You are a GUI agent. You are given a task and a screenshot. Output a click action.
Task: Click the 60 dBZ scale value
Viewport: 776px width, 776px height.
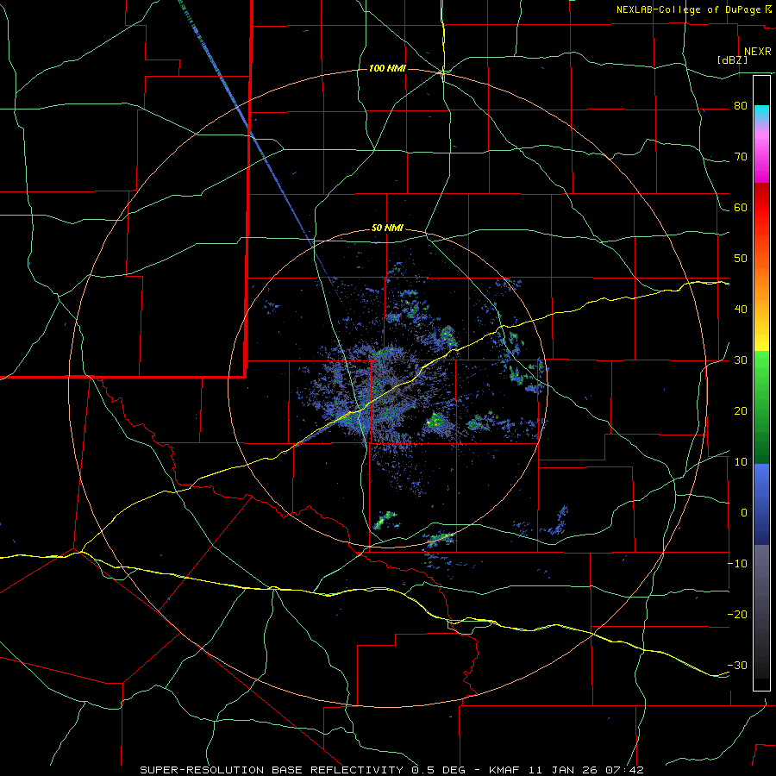(x=741, y=208)
